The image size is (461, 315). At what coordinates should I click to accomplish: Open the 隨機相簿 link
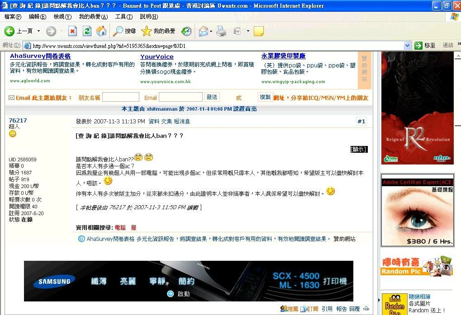(x=419, y=296)
